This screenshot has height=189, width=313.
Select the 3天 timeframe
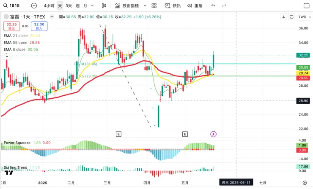69,5
